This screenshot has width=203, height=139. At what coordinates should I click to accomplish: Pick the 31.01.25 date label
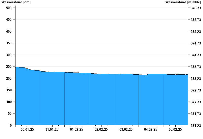click(52, 129)
